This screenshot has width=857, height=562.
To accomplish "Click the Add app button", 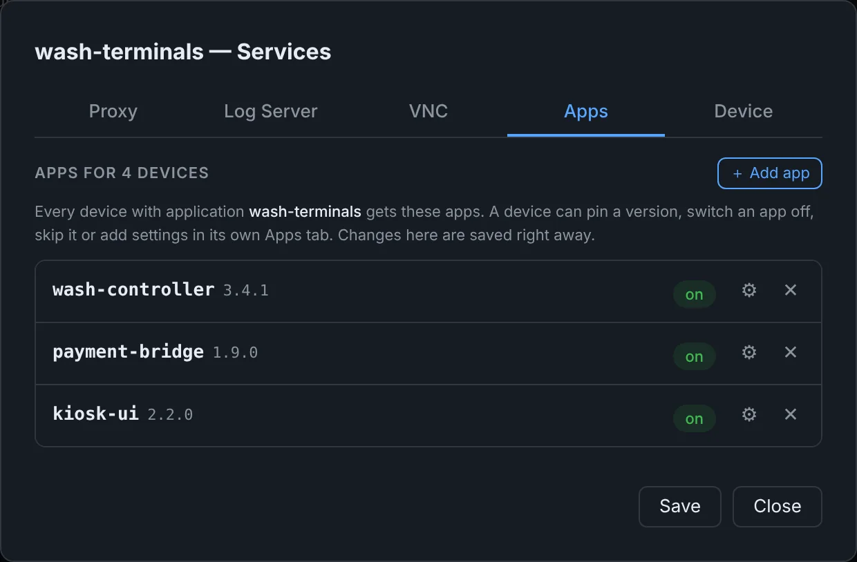I will (x=770, y=173).
